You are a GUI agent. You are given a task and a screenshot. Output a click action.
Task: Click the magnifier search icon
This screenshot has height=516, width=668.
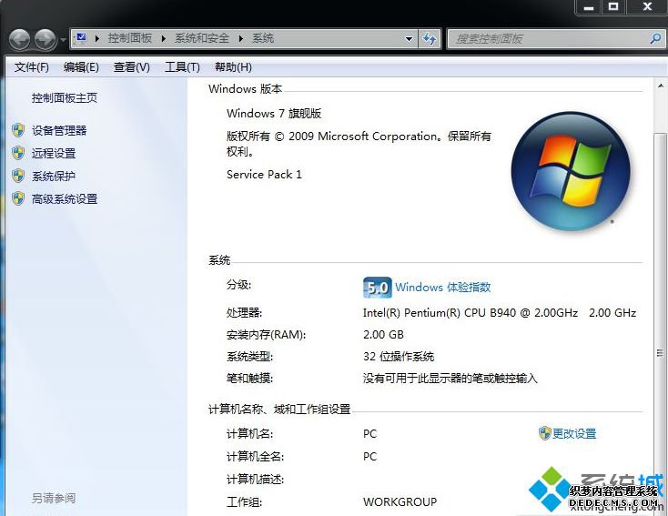point(655,39)
